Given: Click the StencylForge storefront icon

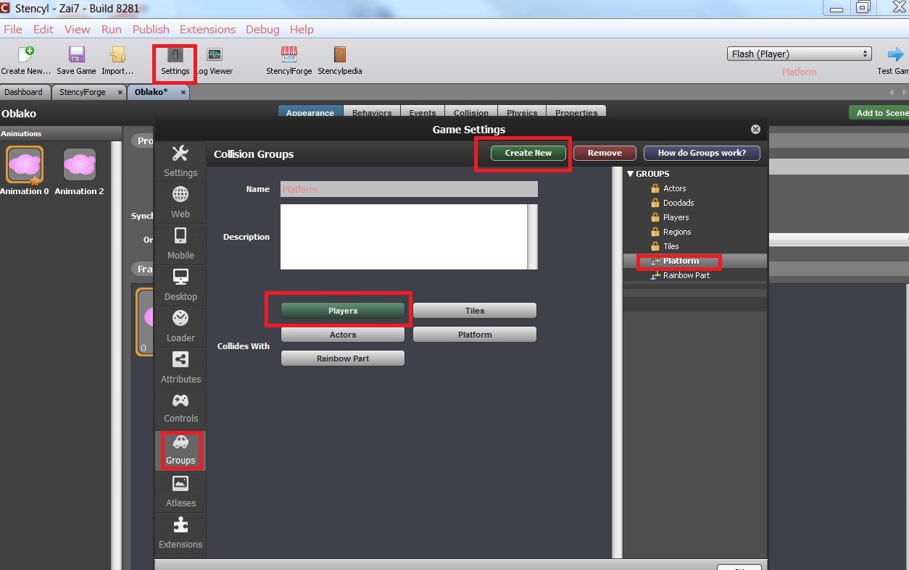Looking at the screenshot, I should [289, 55].
